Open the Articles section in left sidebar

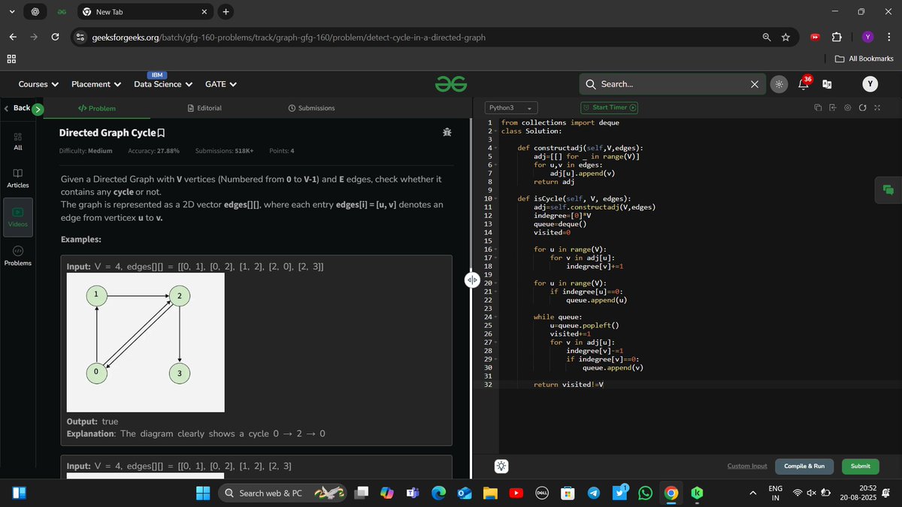click(18, 178)
